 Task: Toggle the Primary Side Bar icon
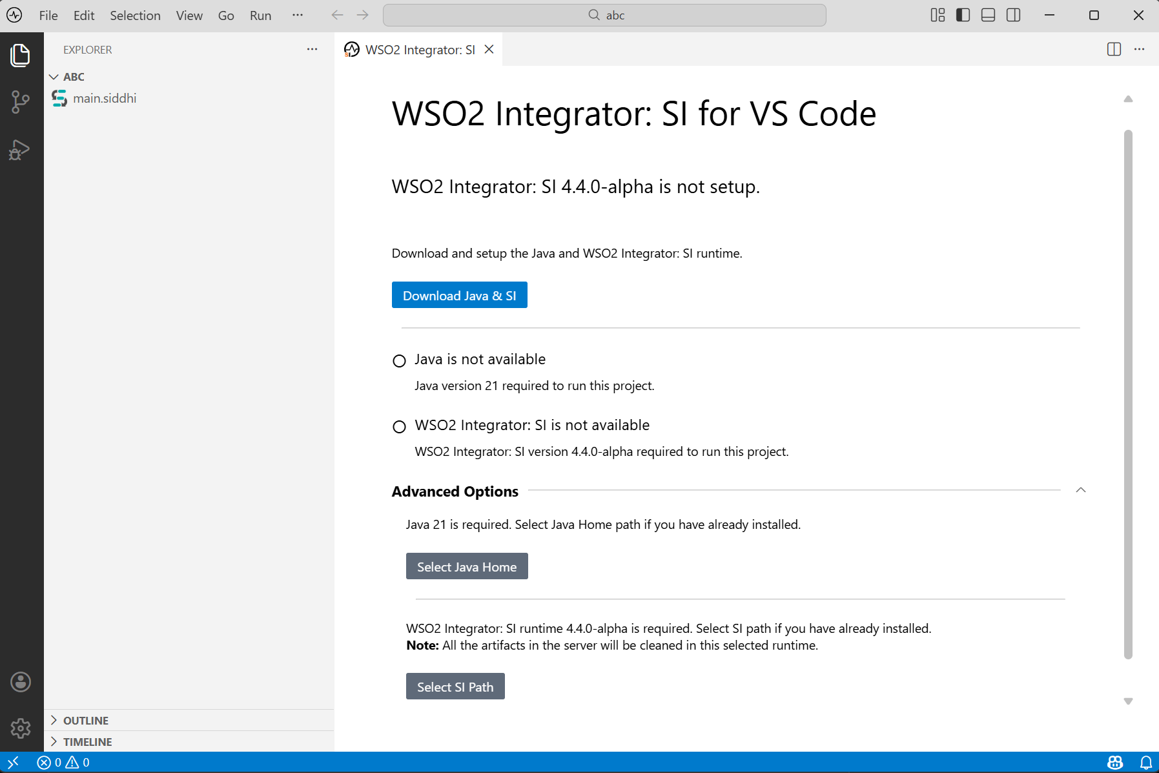(x=963, y=15)
